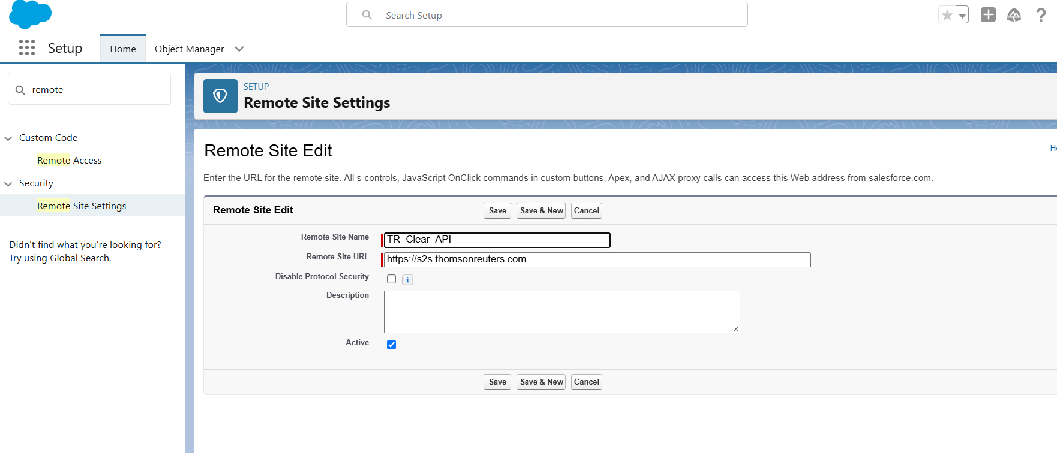Click the Favorites star icon

pos(947,15)
